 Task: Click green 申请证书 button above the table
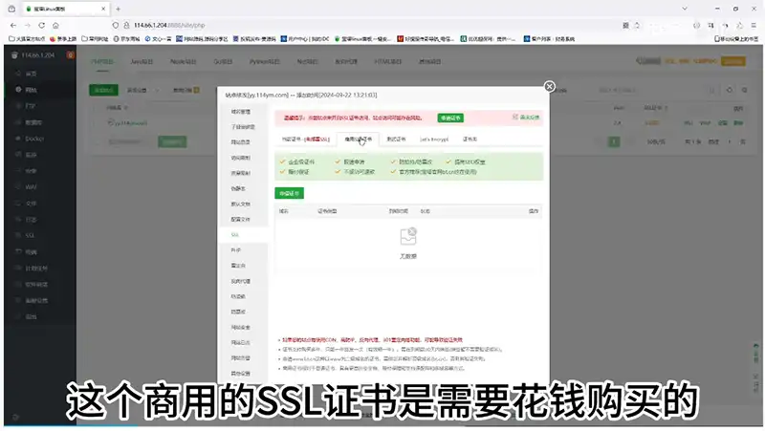[x=291, y=193]
